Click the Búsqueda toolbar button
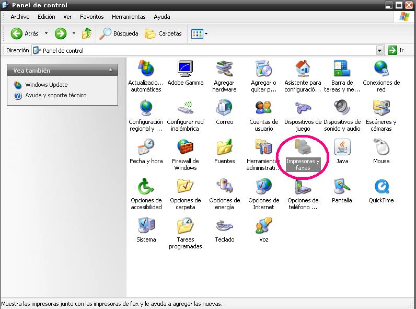The height and width of the screenshot is (309, 416). (119, 33)
